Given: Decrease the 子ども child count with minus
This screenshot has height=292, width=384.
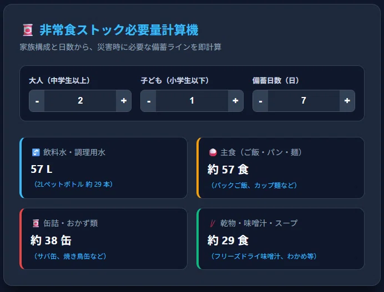Looking at the screenshot, I should 148,101.
